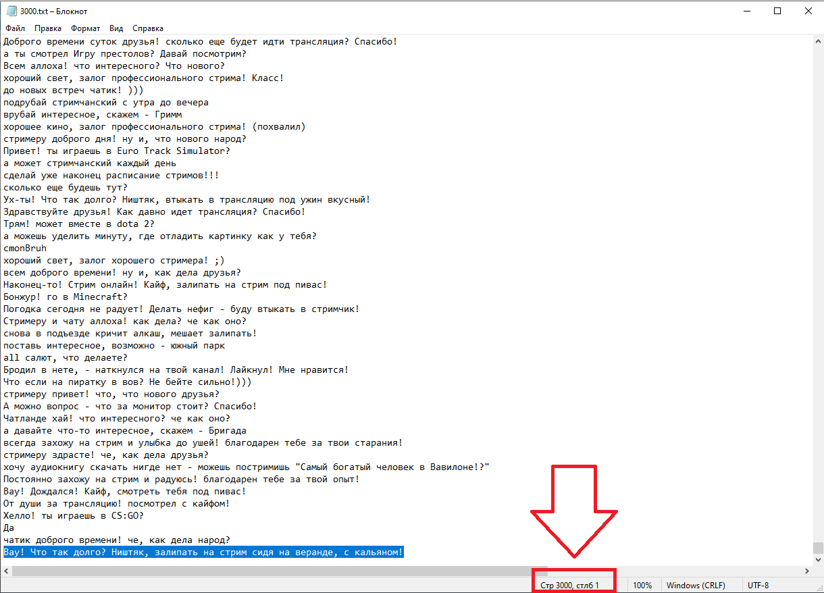The width and height of the screenshot is (824, 593).
Task: Click the vertical scrollbar down arrow
Action: tap(818, 560)
